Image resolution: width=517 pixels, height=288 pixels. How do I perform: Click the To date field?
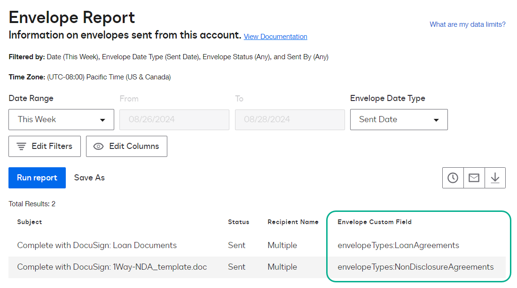tap(290, 120)
